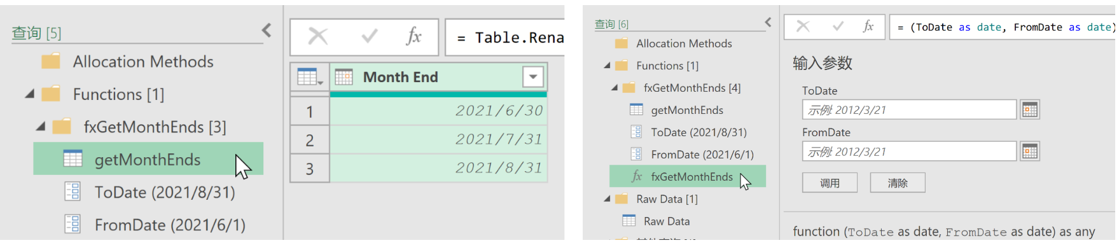Open calendar picker for FromDate
Image resolution: width=1119 pixels, height=245 pixels.
pyautogui.click(x=1030, y=151)
